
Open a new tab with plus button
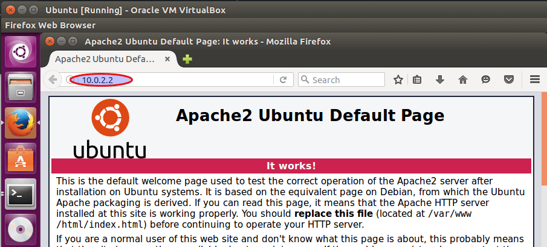click(187, 60)
